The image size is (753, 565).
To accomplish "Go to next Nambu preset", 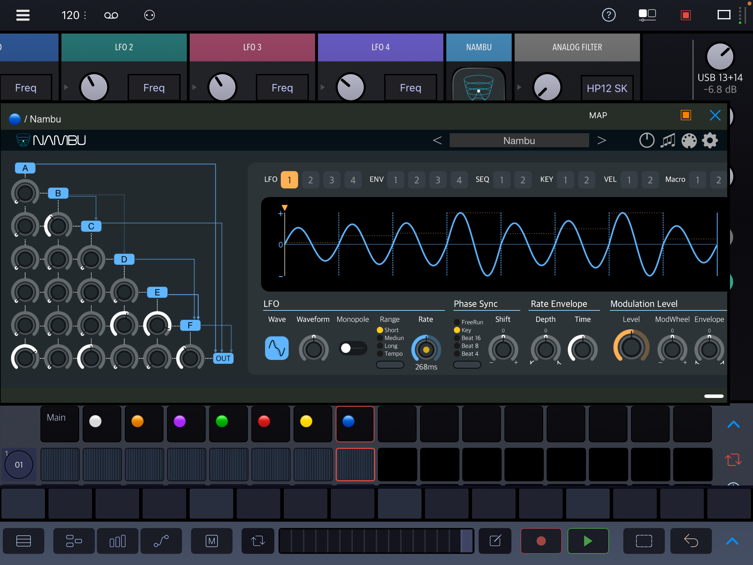I will [602, 140].
